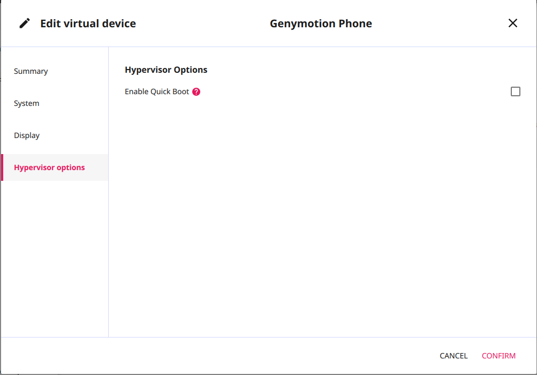
Task: Click the Enable Quick Boot label text
Action: pyautogui.click(x=157, y=91)
